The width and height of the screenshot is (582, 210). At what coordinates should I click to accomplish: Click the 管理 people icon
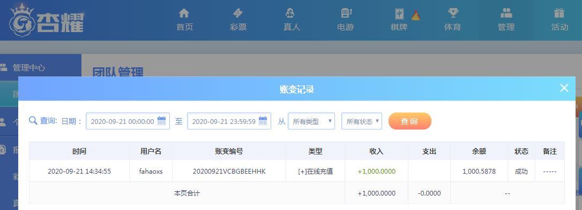point(506,13)
